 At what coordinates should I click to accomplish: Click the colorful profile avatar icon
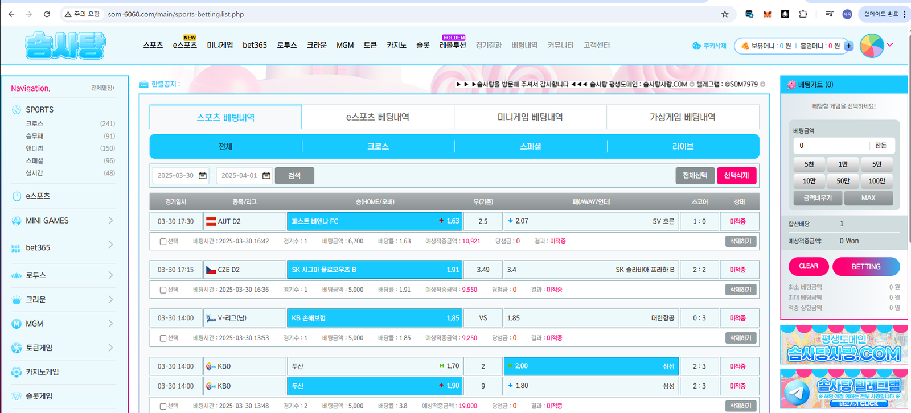click(871, 46)
